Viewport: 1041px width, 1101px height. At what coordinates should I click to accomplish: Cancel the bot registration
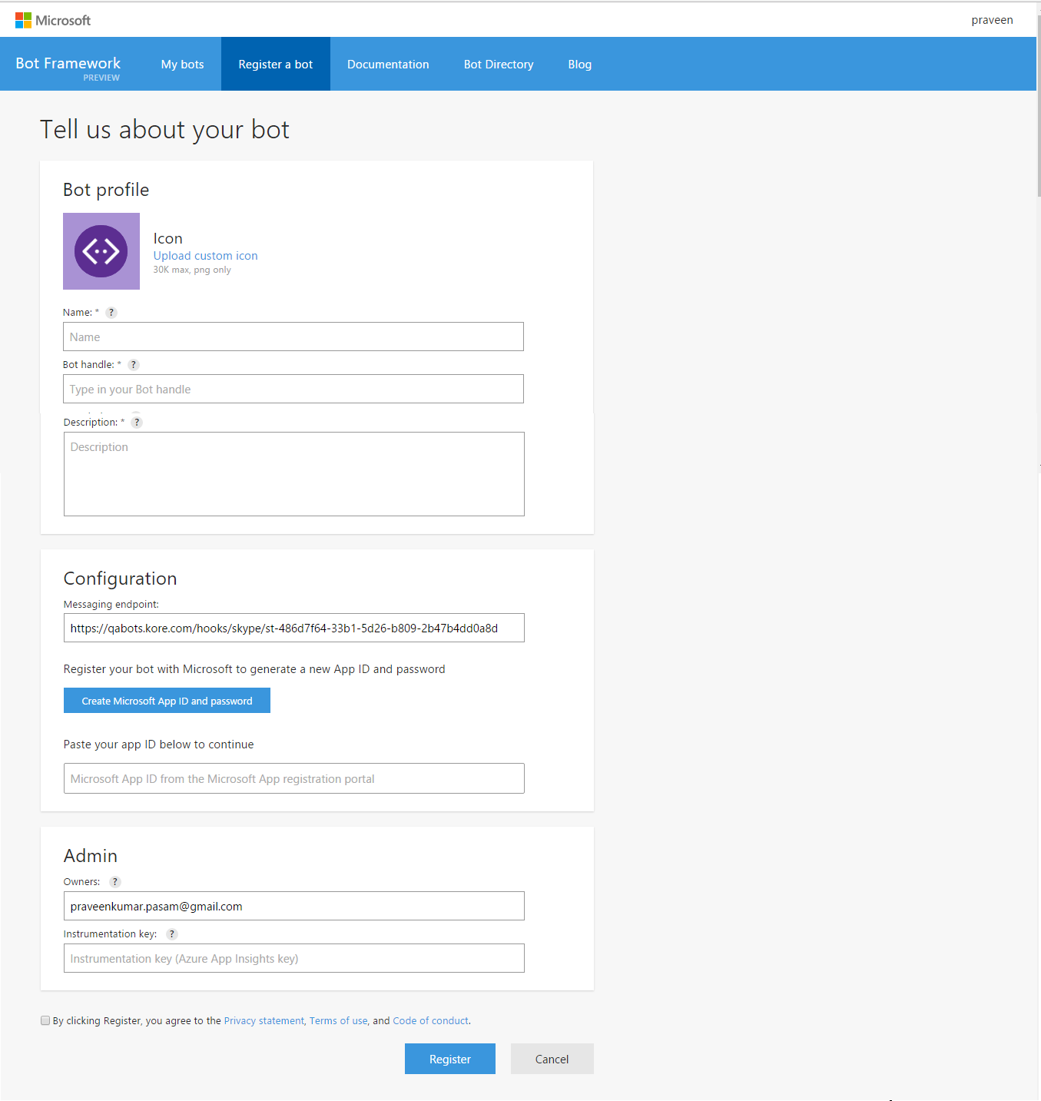552,1059
